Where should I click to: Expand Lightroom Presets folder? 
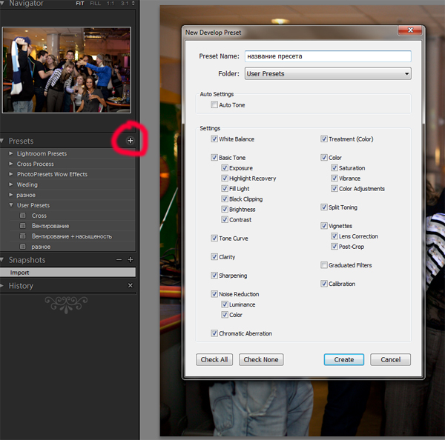pyautogui.click(x=11, y=153)
